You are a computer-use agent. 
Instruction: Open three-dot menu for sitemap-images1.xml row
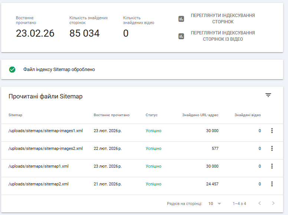[x=272, y=131]
